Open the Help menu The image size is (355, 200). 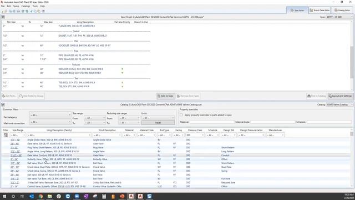(x=42, y=6)
